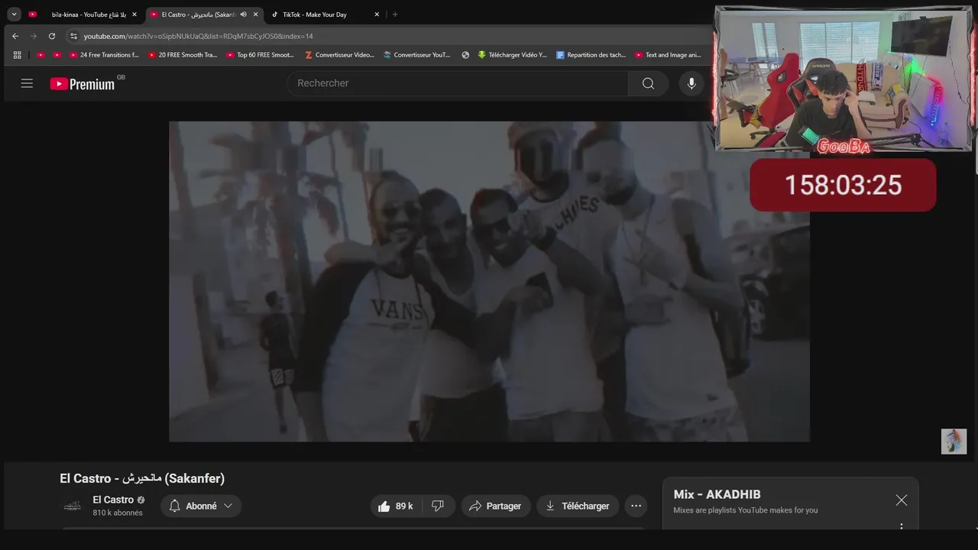View site information icon in address bar
The height and width of the screenshot is (550, 978).
point(73,36)
